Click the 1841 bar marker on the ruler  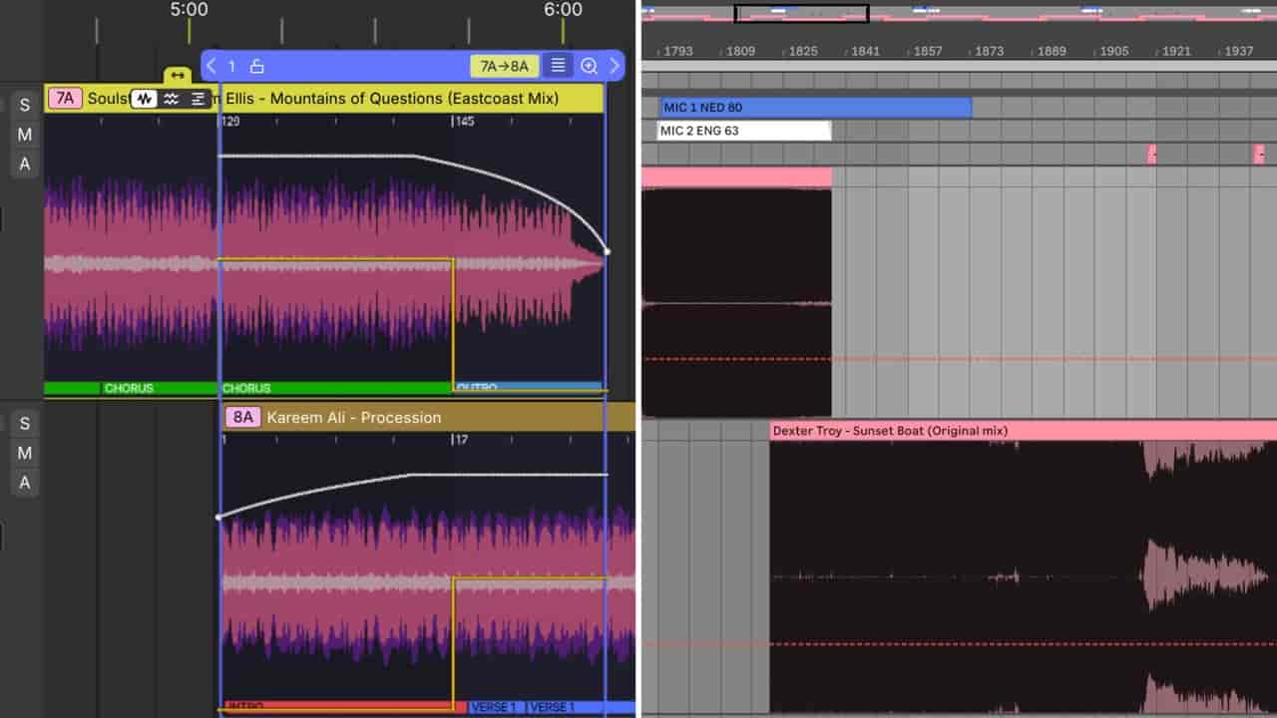[x=864, y=51]
